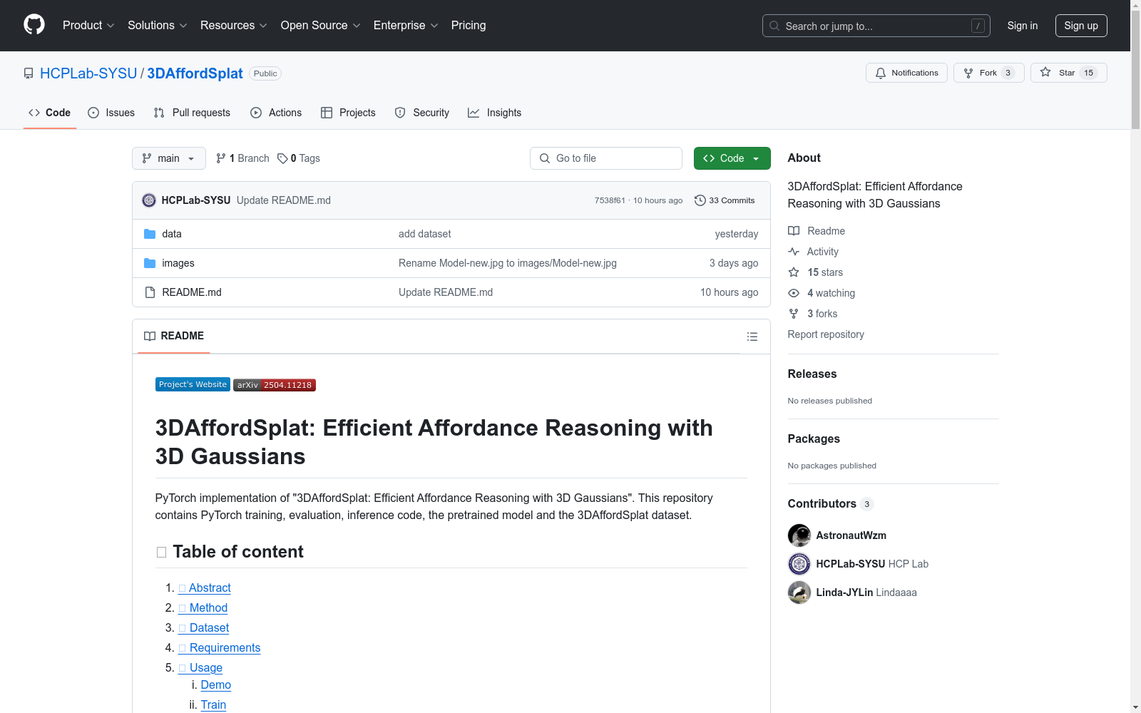The image size is (1141, 713).
Task: Select the Code tab
Action: (50, 113)
